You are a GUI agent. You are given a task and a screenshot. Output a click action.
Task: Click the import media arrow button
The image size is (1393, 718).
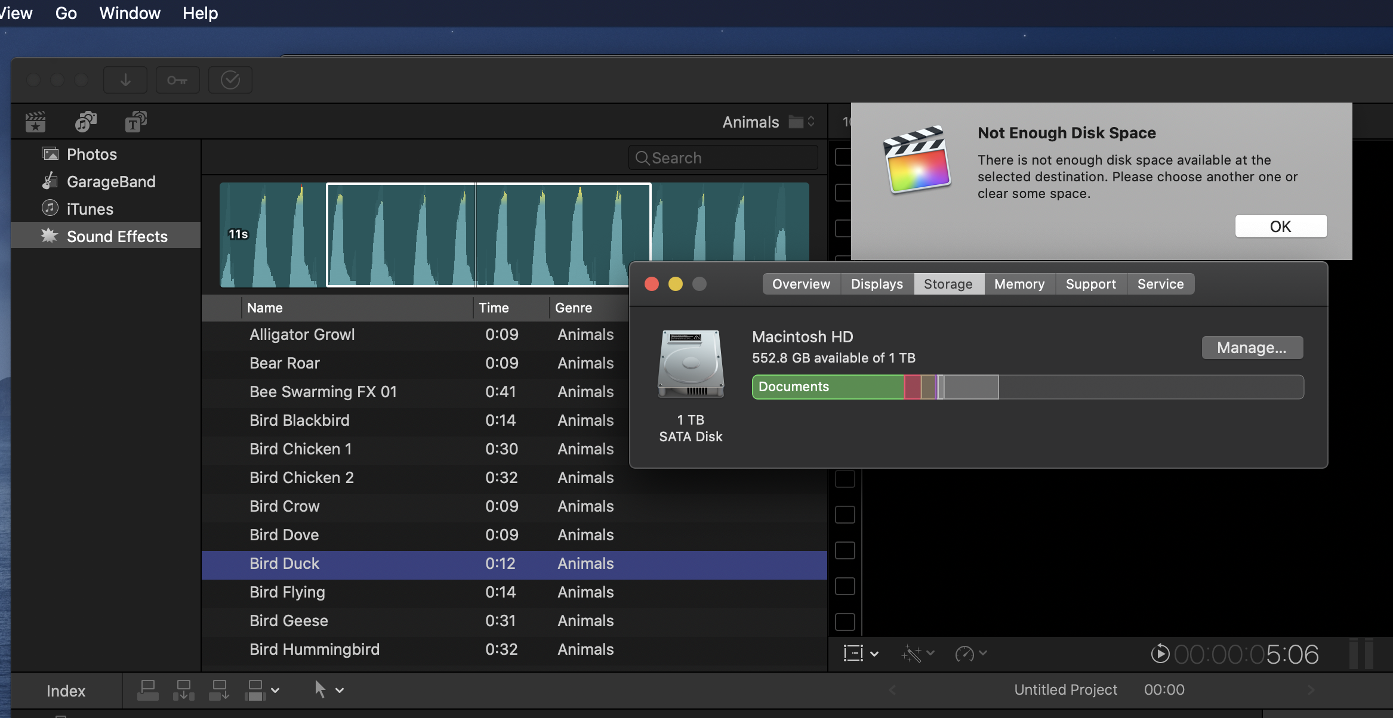click(x=125, y=80)
